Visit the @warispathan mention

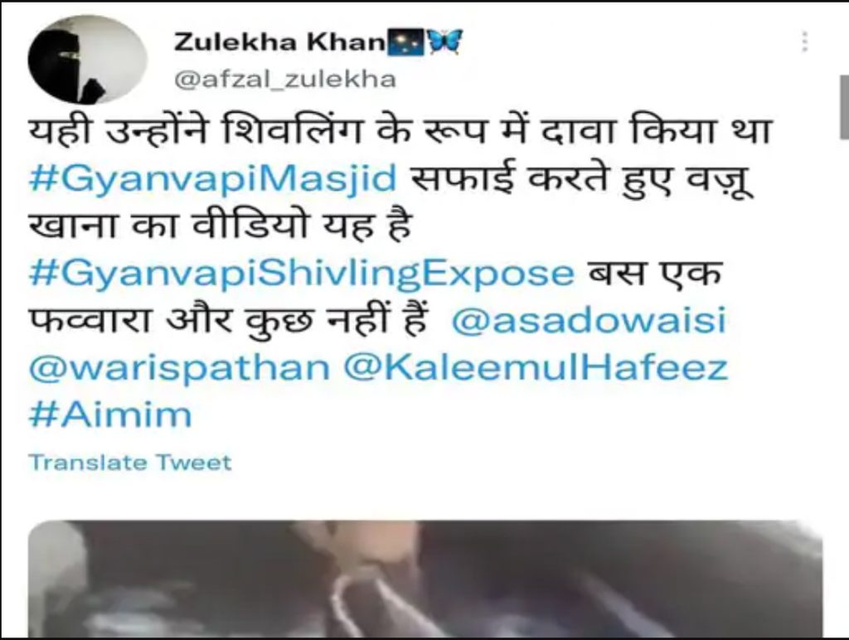pyautogui.click(x=179, y=367)
